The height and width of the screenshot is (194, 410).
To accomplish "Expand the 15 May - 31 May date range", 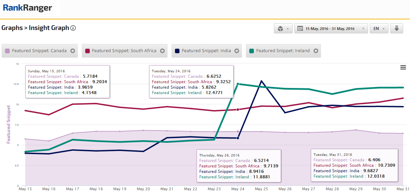I will click(330, 29).
